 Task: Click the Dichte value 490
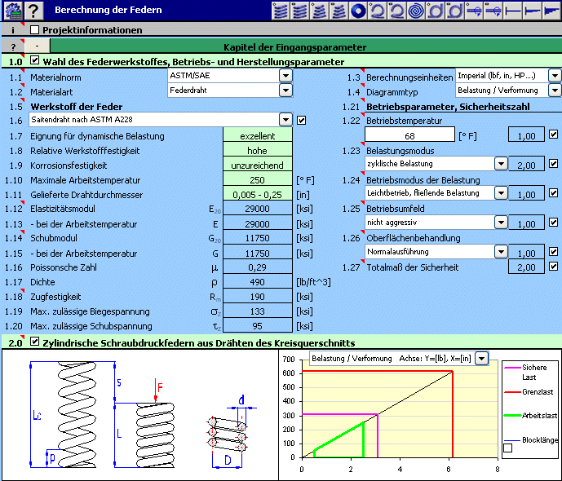pyautogui.click(x=257, y=282)
